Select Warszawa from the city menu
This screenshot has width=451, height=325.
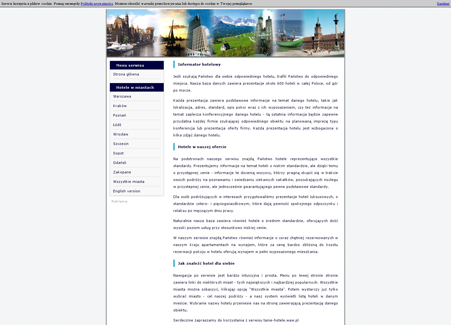122,97
